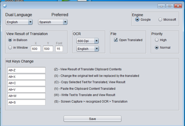Maximize the settings window
Image resolution: width=185 pixels, height=126 pixels.
[170, 6]
